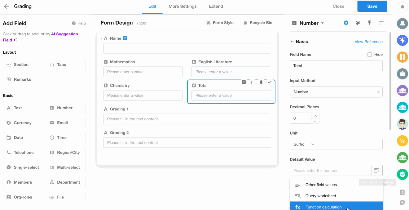Image resolution: width=409 pixels, height=210 pixels.
Task: Open Form Style settings
Action: point(220,23)
